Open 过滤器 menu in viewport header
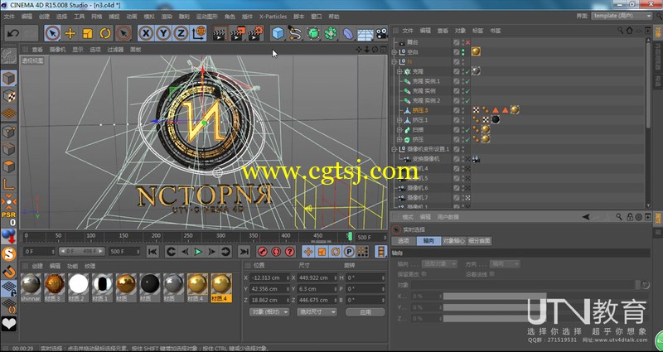The image size is (663, 352). pyautogui.click(x=115, y=50)
